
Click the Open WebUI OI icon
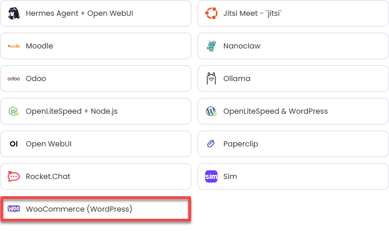(x=14, y=144)
